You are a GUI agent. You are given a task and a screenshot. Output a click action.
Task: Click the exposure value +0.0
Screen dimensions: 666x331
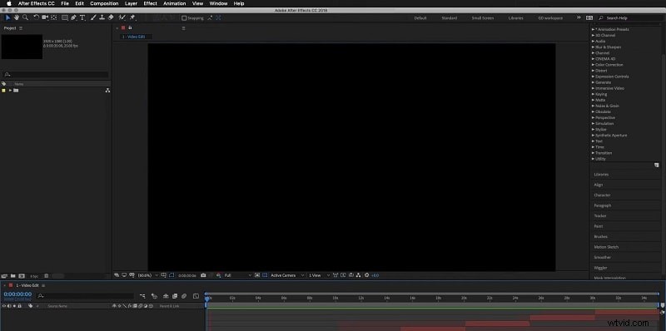375,275
